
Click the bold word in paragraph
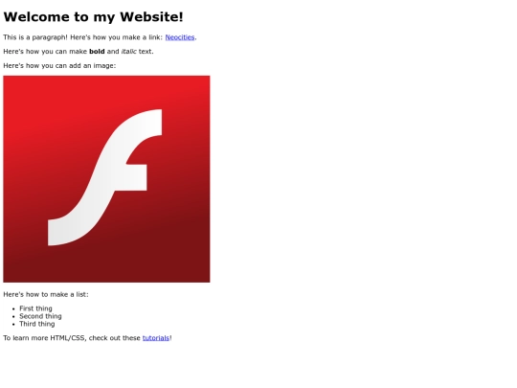pos(97,52)
